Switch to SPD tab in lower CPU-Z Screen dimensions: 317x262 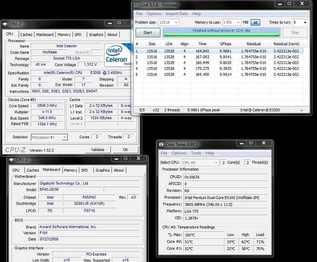(x=84, y=170)
